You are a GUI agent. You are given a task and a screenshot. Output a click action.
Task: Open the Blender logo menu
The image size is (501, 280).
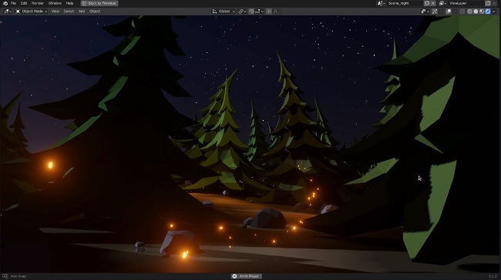coord(5,3)
